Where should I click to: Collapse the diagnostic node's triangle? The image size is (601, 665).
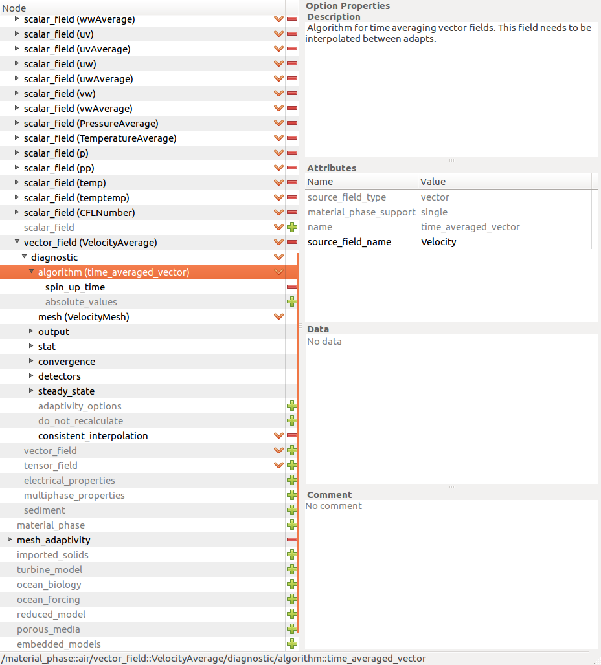(x=24, y=256)
